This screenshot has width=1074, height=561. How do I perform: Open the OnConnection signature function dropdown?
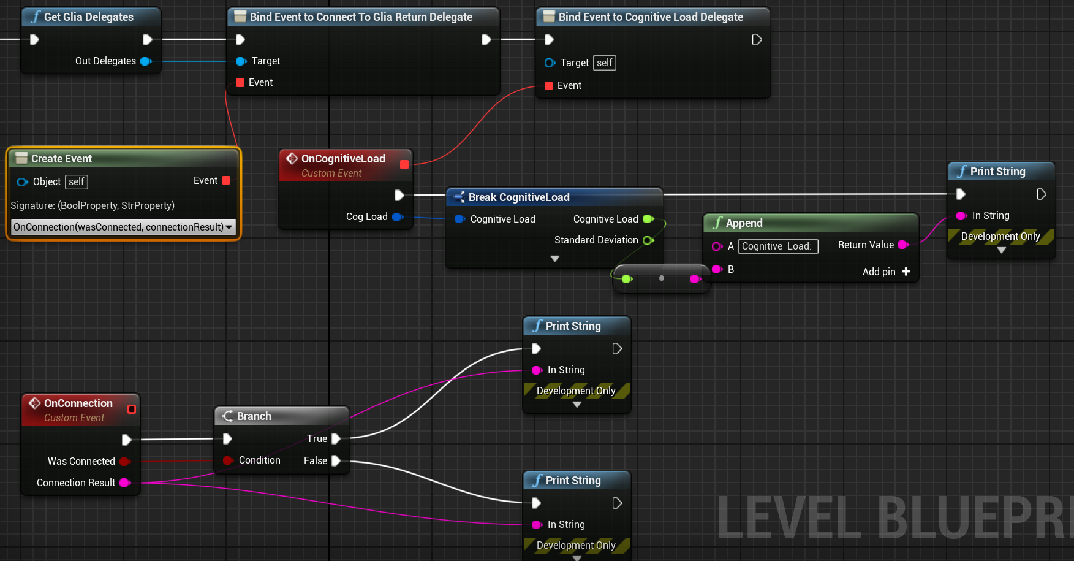click(123, 227)
